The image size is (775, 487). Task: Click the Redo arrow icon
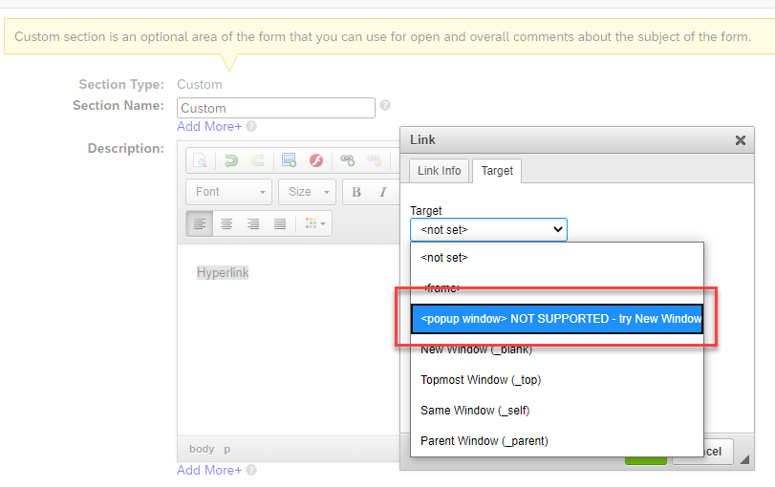coord(257,160)
